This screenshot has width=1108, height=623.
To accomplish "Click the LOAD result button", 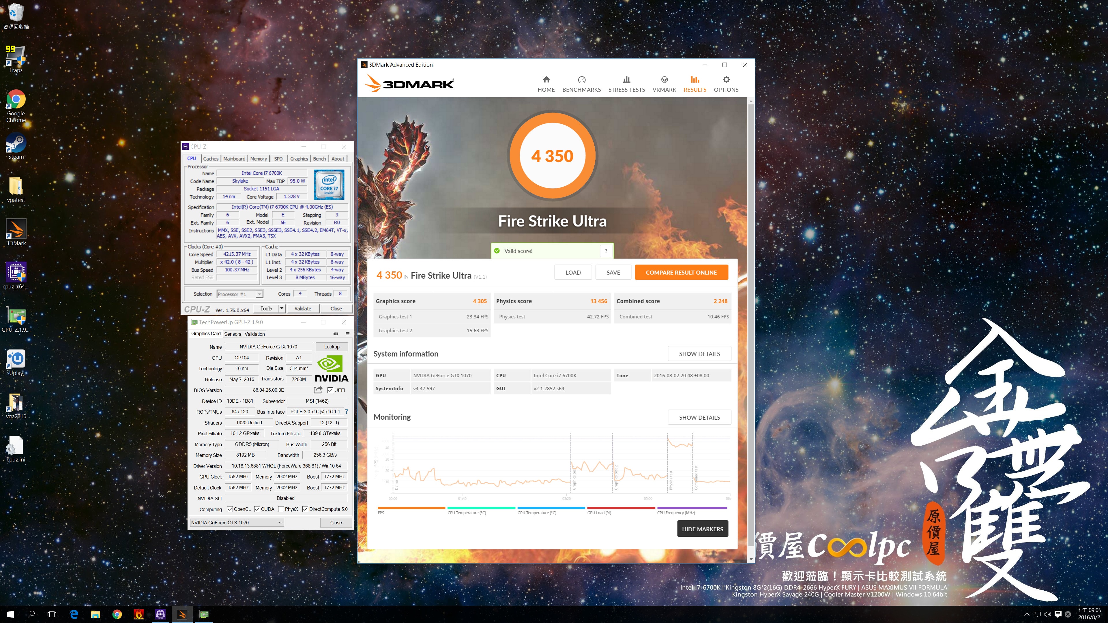I will click(573, 272).
